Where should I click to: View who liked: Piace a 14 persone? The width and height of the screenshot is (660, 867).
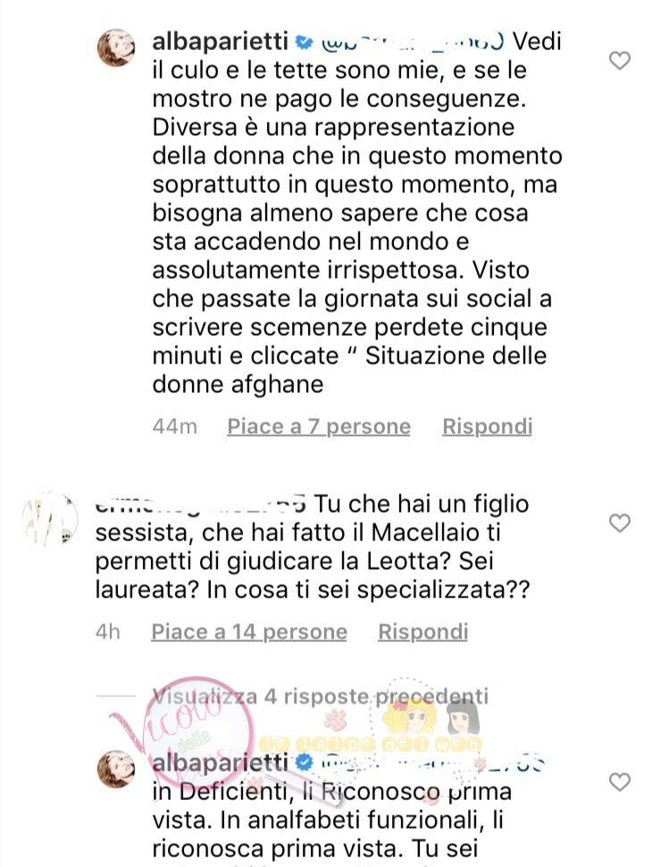click(x=249, y=632)
